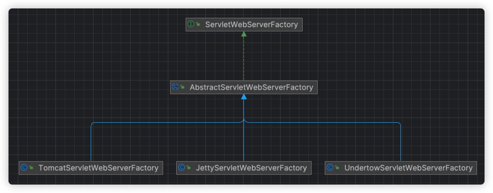Click the lock icon on JettyServletWebServerFactory
The width and height of the screenshot is (493, 193).
(x=188, y=168)
